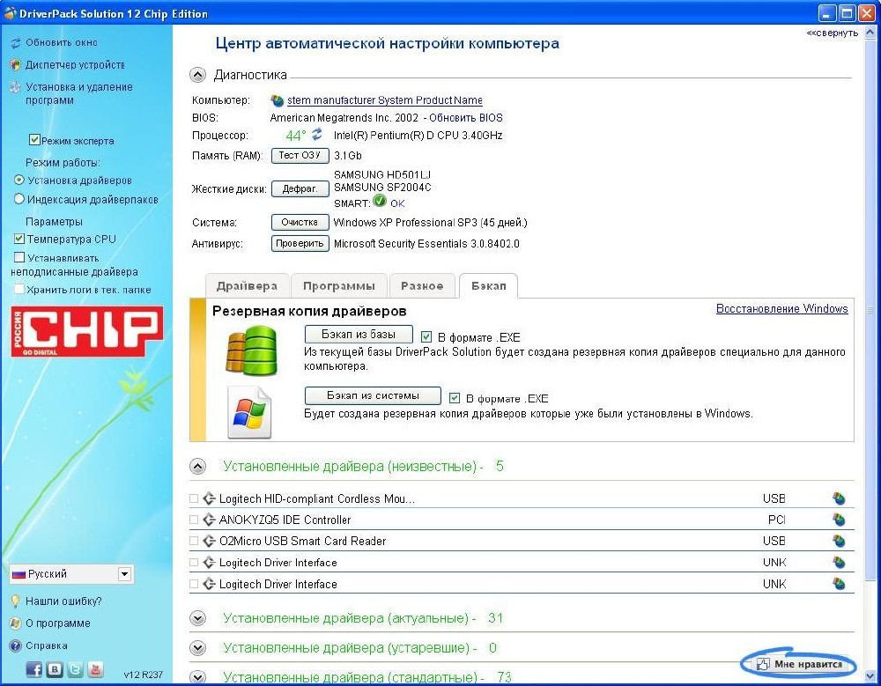Collapse the Диагностика section
The height and width of the screenshot is (686, 881).
[x=197, y=75]
